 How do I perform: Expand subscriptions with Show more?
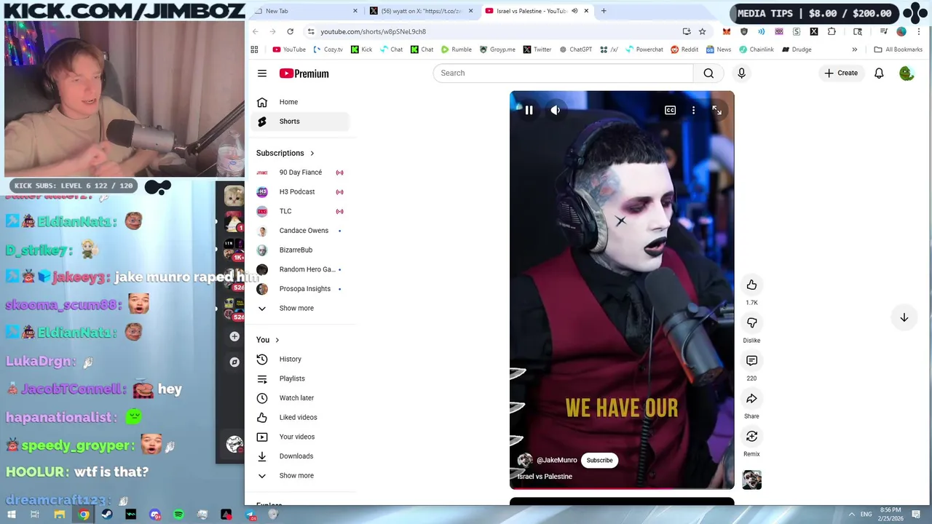click(300, 308)
